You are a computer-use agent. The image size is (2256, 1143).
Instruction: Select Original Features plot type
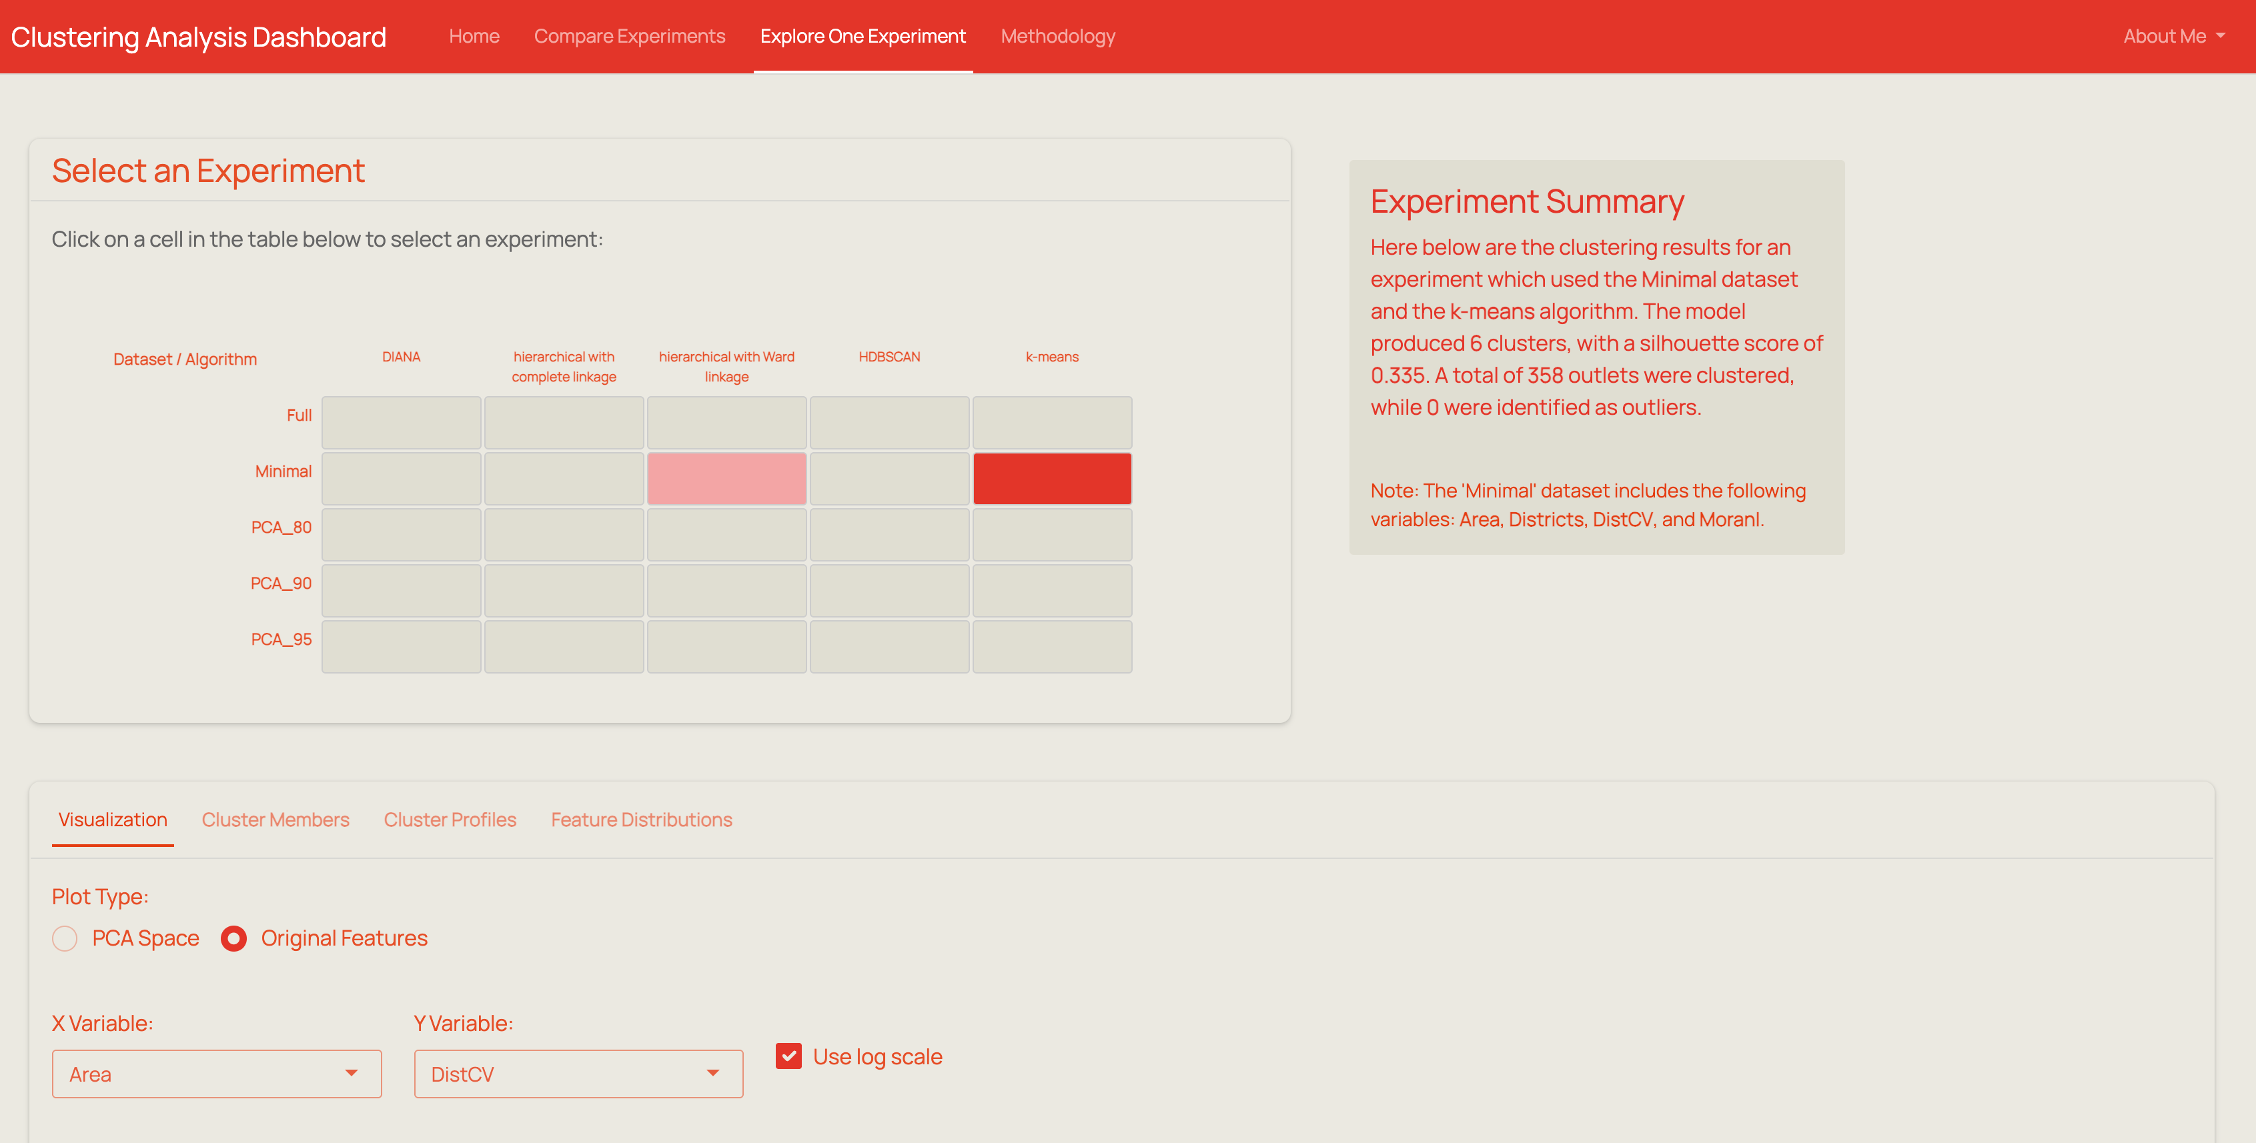click(234, 938)
